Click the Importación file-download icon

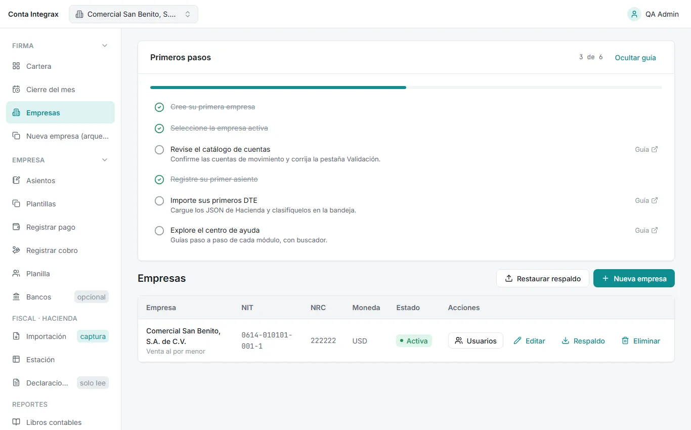(x=16, y=336)
